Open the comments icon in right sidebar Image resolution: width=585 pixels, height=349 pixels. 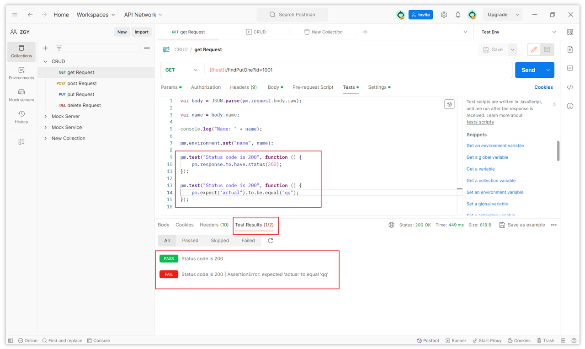[x=570, y=68]
